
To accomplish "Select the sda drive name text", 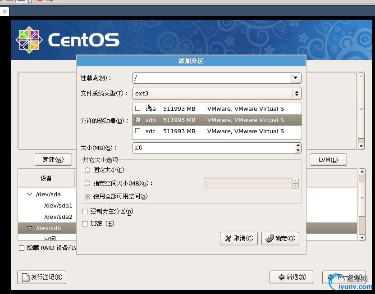I will [x=151, y=109].
